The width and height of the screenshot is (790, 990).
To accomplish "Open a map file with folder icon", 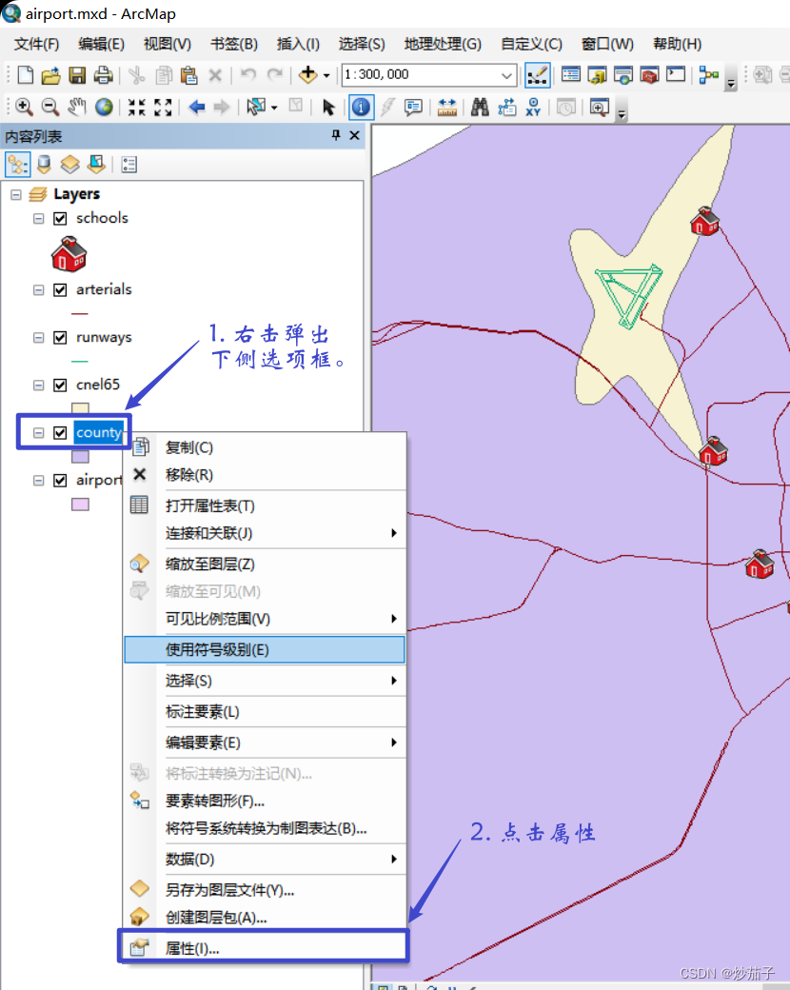I will 50,75.
